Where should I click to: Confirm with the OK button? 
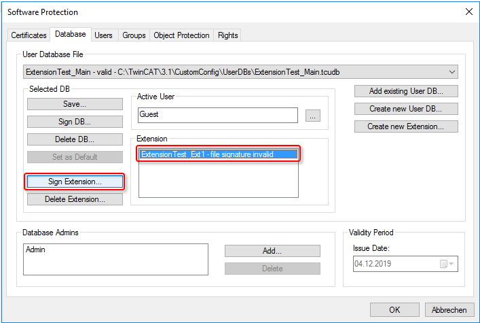(394, 310)
